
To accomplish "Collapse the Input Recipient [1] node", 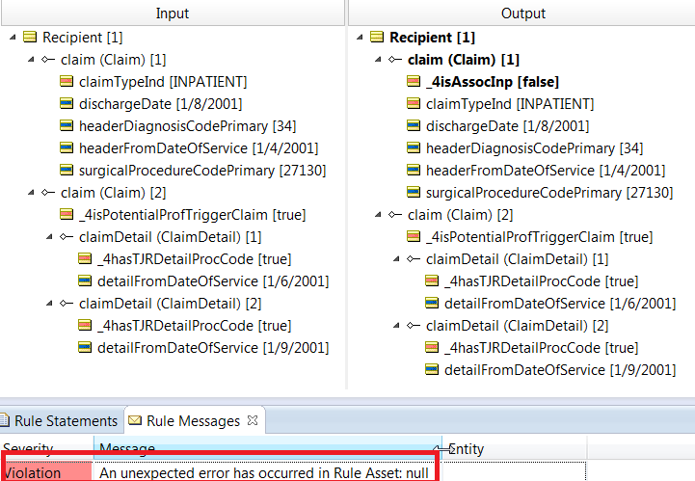I will coord(13,38).
